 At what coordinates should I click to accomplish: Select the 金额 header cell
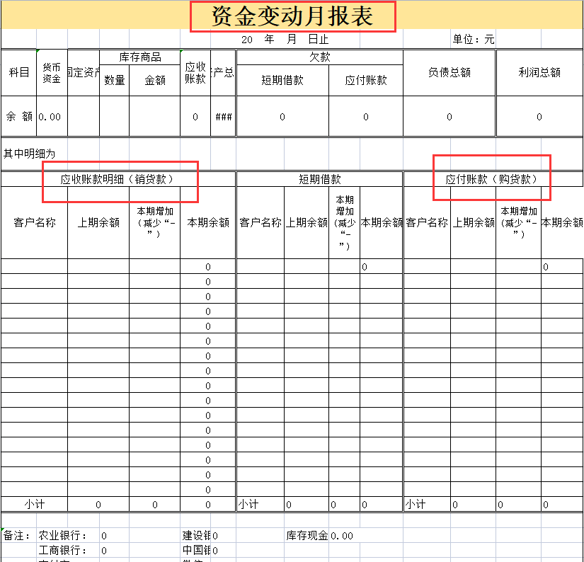pos(156,80)
